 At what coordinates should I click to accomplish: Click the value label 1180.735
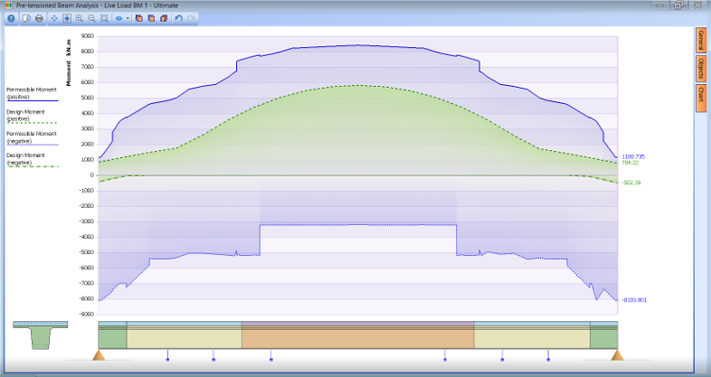(633, 157)
